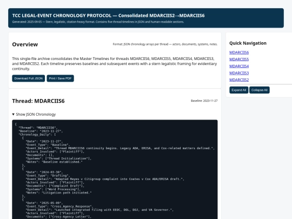The width and height of the screenshot is (292, 219).
Task: Click the overview paragraph about Master Timelines
Action: pos(115,64)
